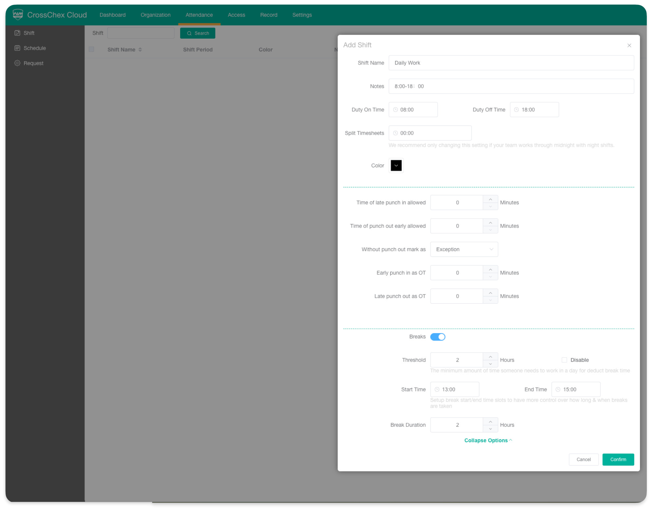Click clock icon in break End Time

558,389
